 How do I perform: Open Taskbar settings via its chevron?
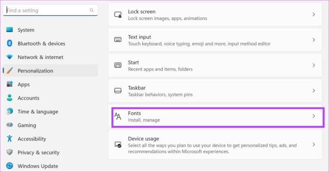point(314,91)
